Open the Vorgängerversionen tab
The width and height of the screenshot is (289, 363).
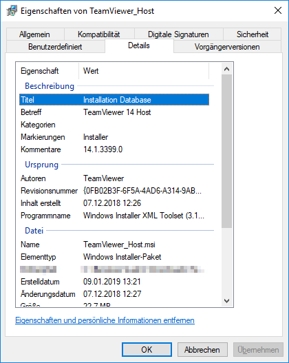coord(227,47)
